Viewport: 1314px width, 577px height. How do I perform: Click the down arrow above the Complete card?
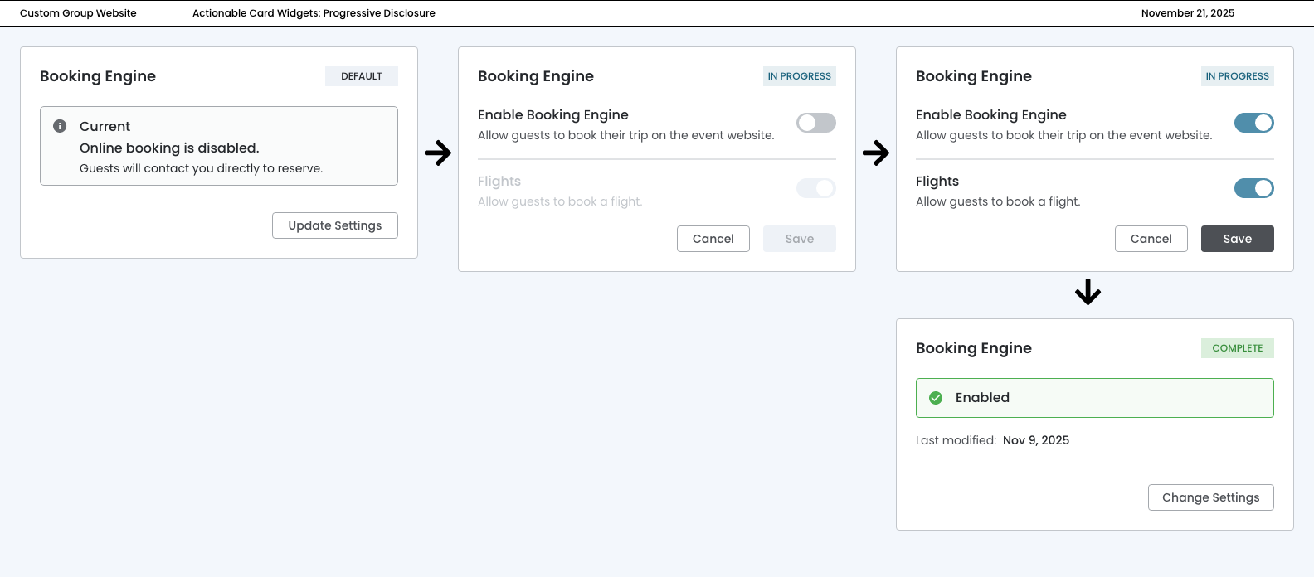click(1088, 292)
